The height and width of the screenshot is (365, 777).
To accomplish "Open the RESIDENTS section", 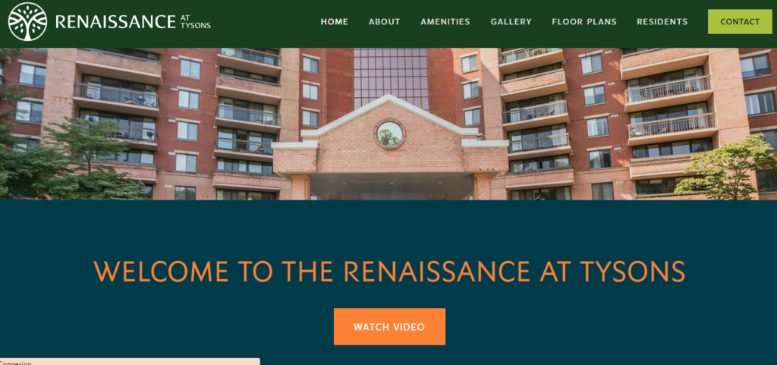I will (662, 22).
